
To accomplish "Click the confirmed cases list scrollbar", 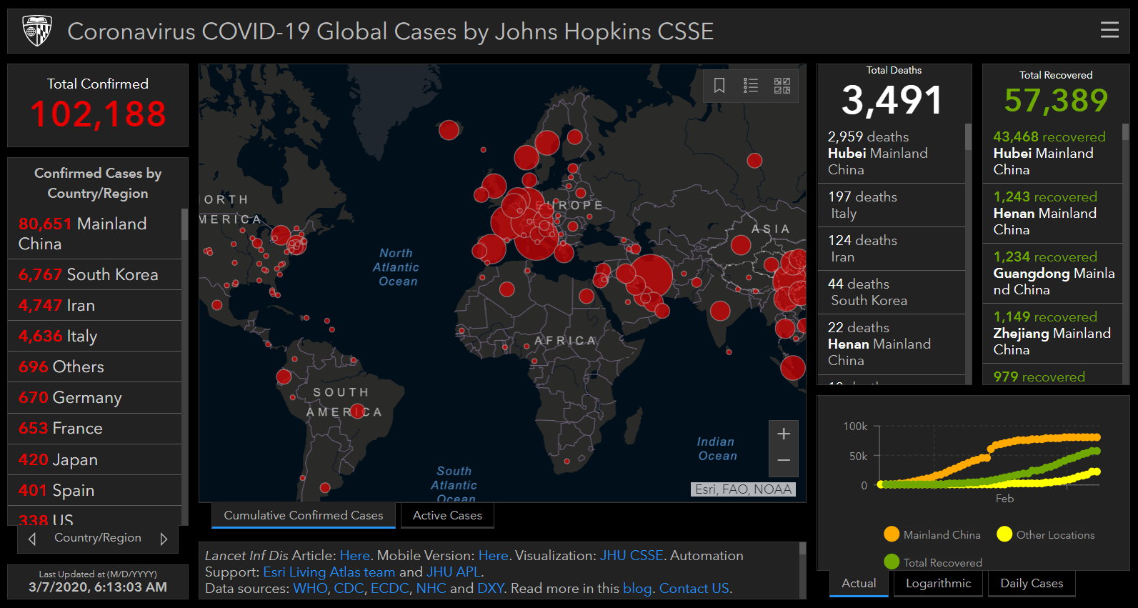I will [184, 367].
